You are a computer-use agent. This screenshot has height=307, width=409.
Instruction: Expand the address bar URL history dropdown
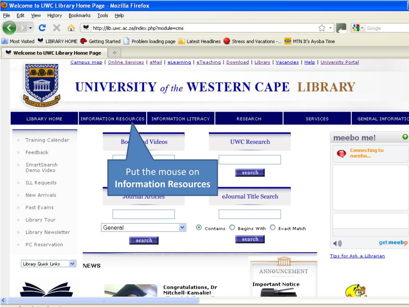pyautogui.click(x=330, y=28)
